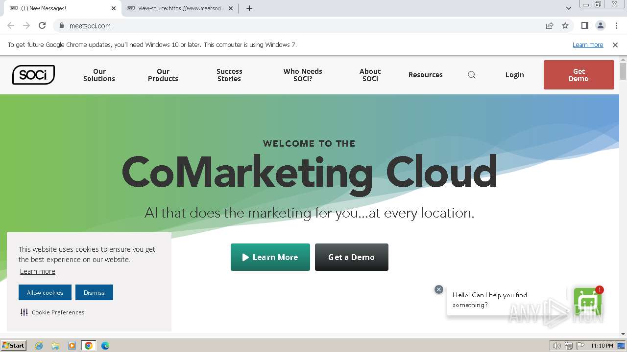This screenshot has width=627, height=352.
Task: Click the share page icon in address bar
Action: [x=550, y=26]
